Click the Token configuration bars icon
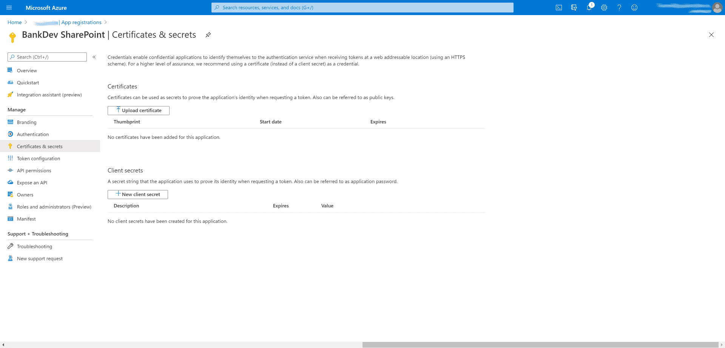This screenshot has height=348, width=725. click(10, 159)
